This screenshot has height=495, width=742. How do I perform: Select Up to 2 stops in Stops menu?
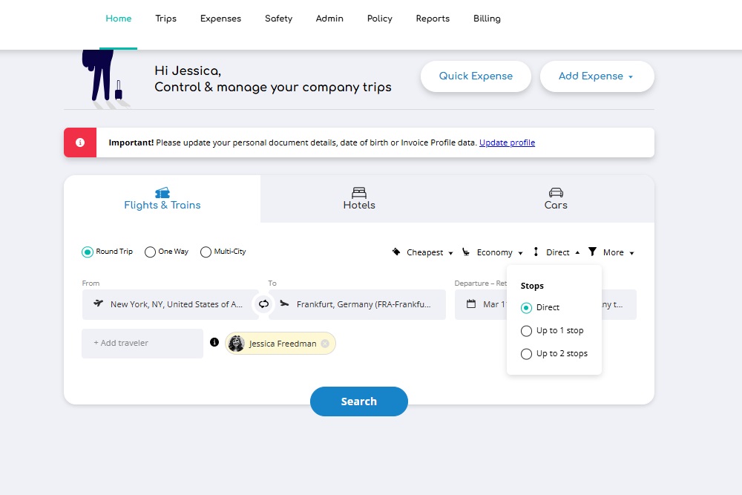coord(527,354)
